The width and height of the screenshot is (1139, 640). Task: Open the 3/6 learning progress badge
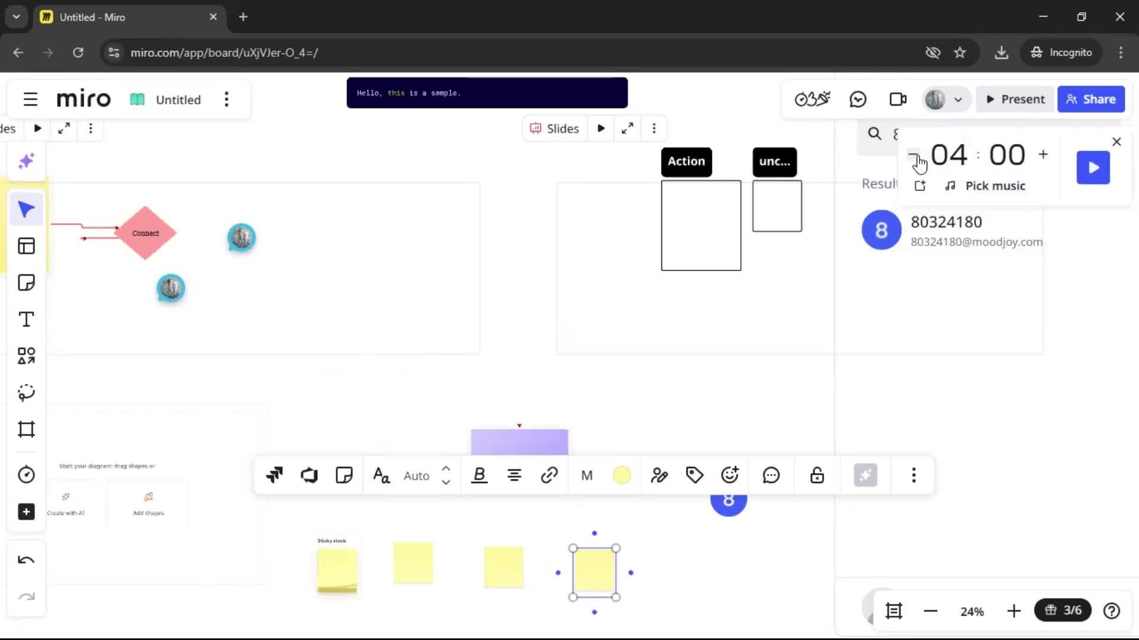click(1063, 610)
